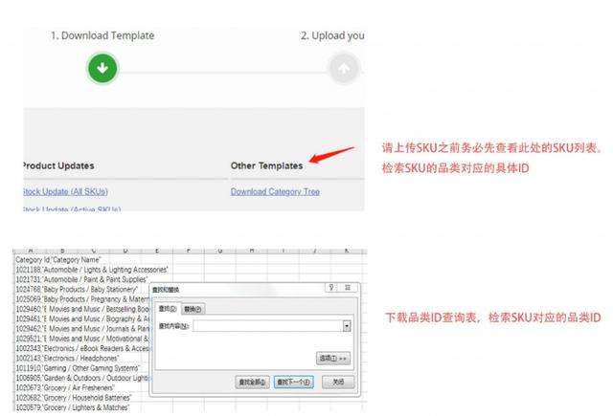Switch to the Find (查找) tab
This screenshot has height=416, width=613.
coord(168,309)
